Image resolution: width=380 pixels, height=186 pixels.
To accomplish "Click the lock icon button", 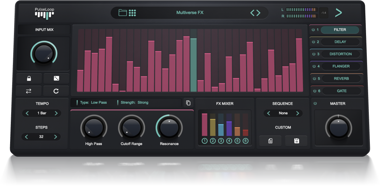I will 29,79.
